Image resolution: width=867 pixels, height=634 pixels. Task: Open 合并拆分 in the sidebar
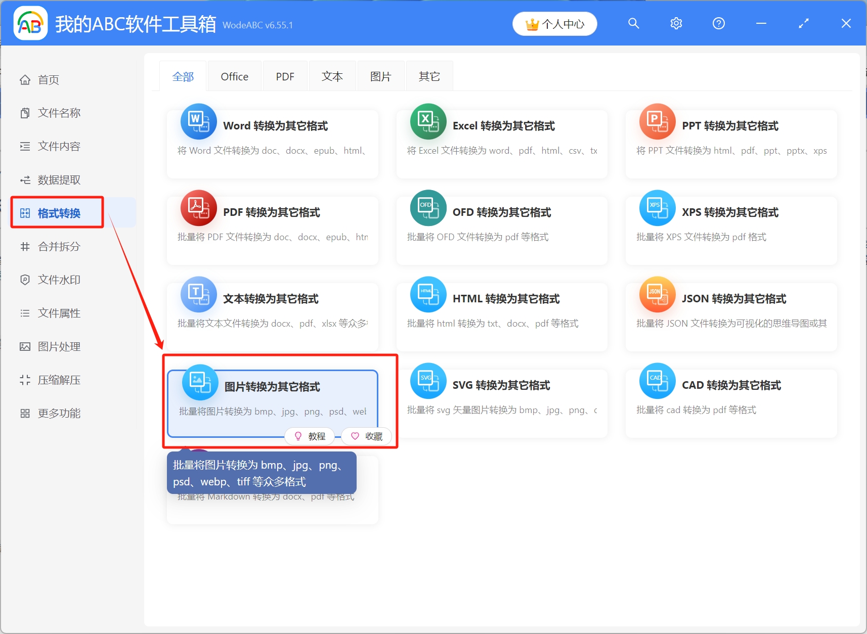pyautogui.click(x=59, y=247)
